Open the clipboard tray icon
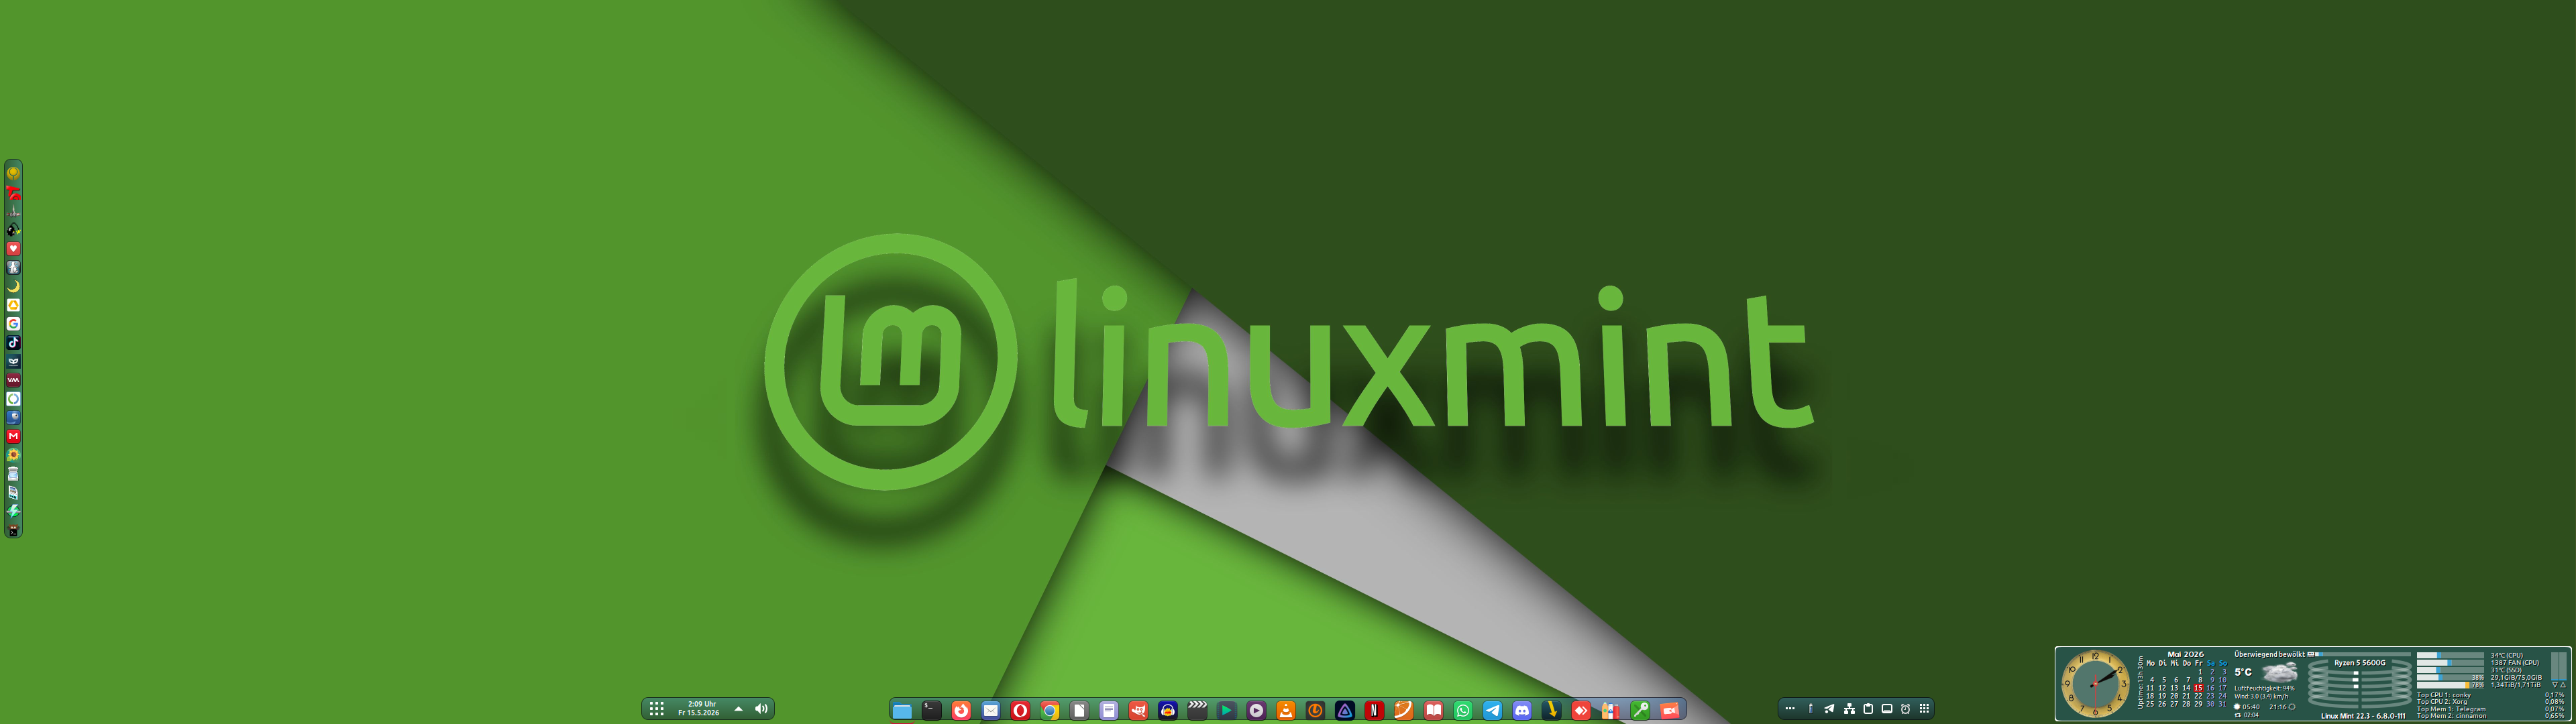The width and height of the screenshot is (2576, 724). coord(1868,709)
